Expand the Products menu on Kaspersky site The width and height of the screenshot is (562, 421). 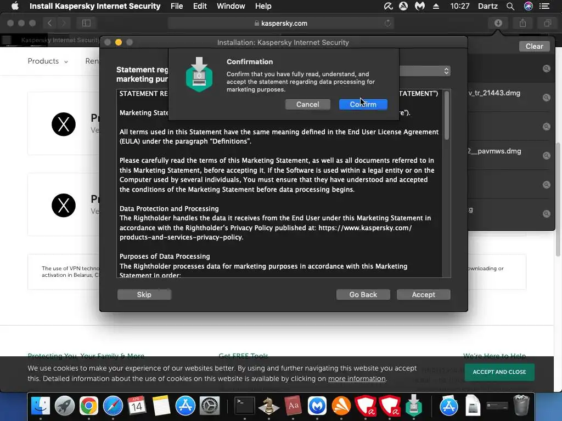click(x=48, y=61)
